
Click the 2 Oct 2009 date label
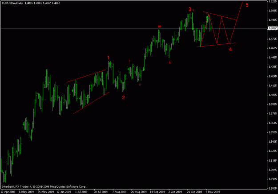[x=175, y=192]
